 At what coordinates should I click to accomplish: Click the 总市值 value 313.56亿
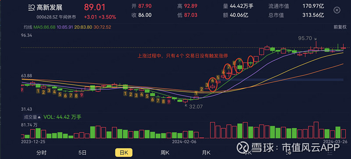pos(313,15)
